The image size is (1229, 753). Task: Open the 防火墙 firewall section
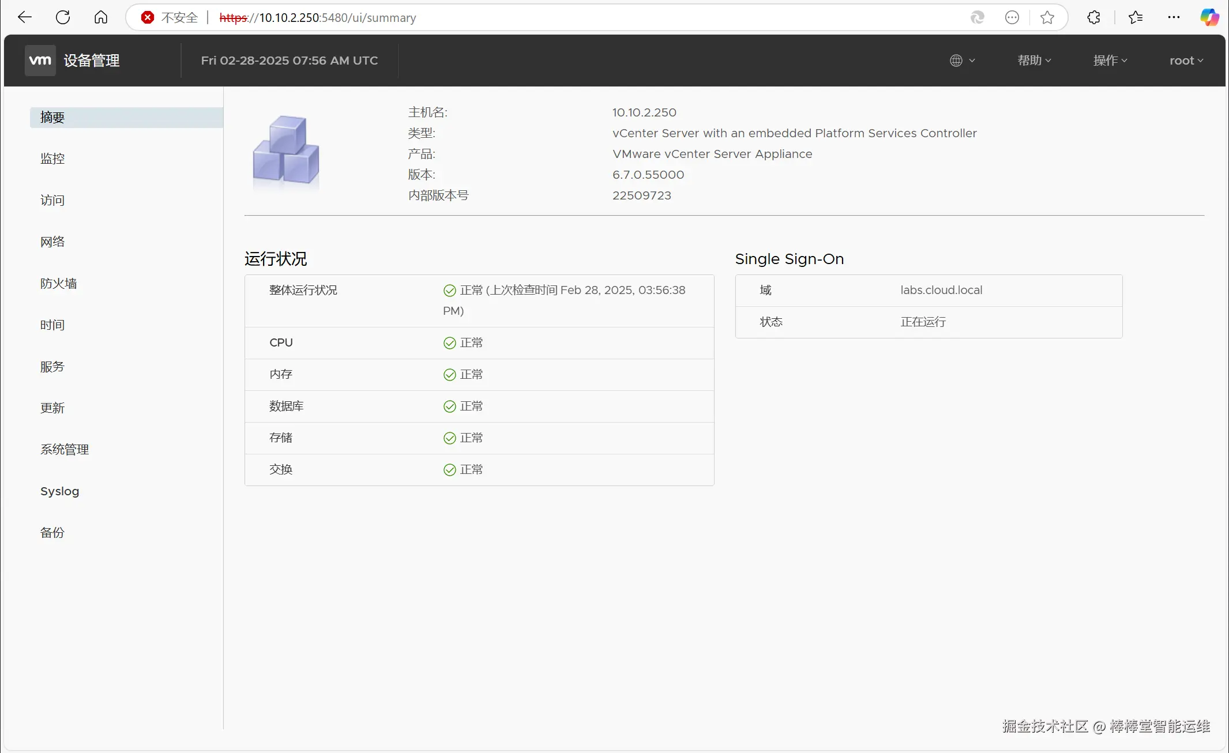click(58, 283)
